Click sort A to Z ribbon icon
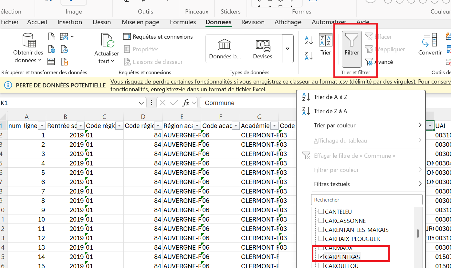 (x=309, y=40)
